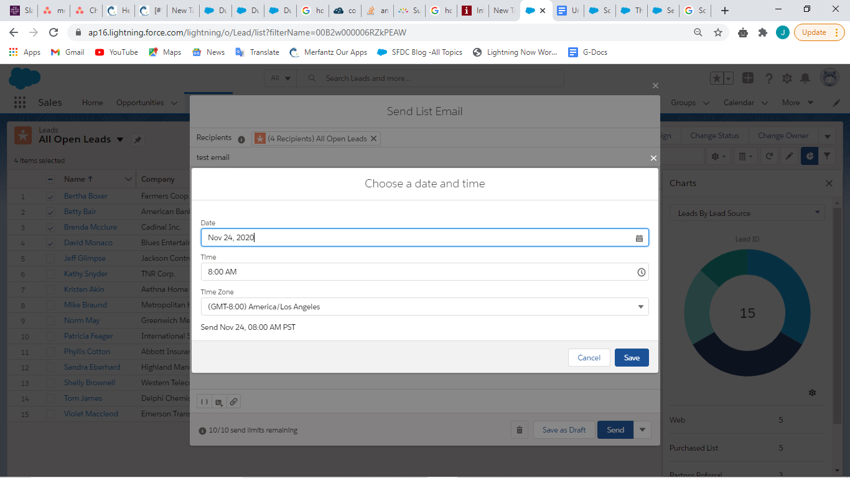Open Salesforce notifications bell
Screen dimensions: 850x478
[x=805, y=78]
